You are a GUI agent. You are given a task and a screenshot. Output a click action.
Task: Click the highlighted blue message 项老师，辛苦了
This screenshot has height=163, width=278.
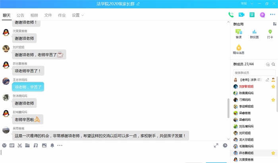(x=28, y=87)
